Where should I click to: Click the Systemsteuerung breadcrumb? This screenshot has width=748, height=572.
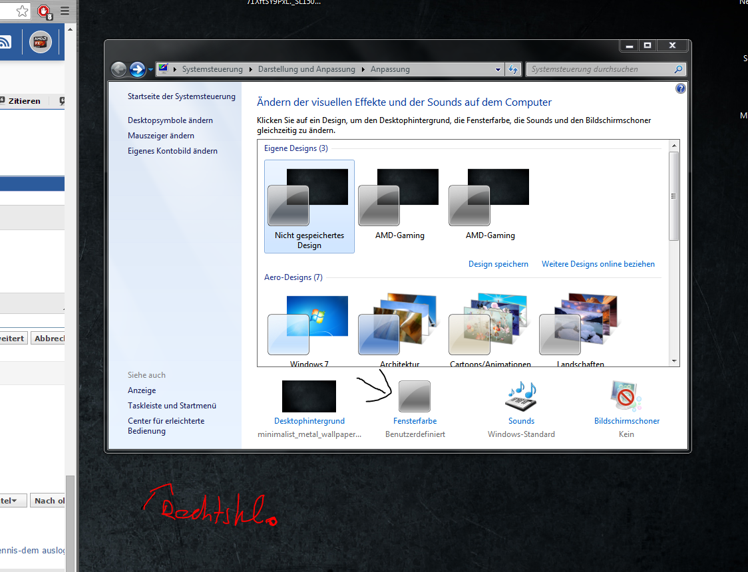(x=212, y=69)
